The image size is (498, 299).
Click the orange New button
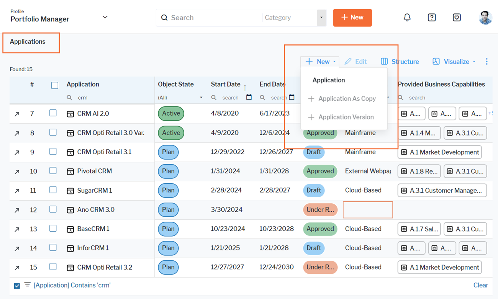tap(352, 18)
